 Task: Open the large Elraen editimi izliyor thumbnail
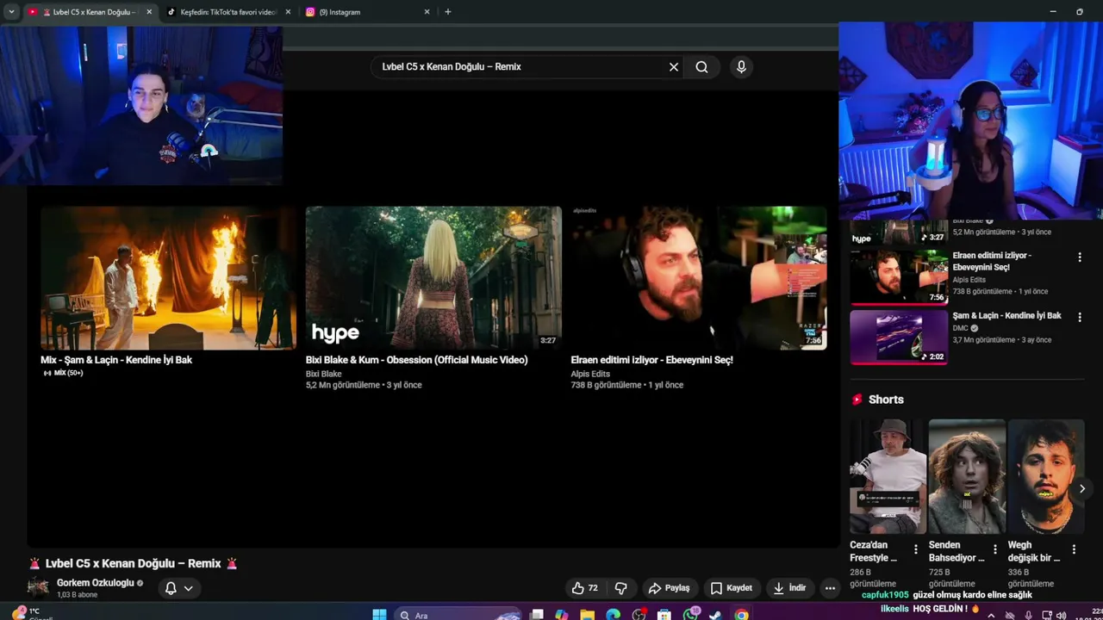699,278
